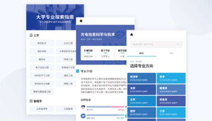The image size is (212, 121).
Task: Open 电子信息工程 major chip
Action: pos(42,68)
